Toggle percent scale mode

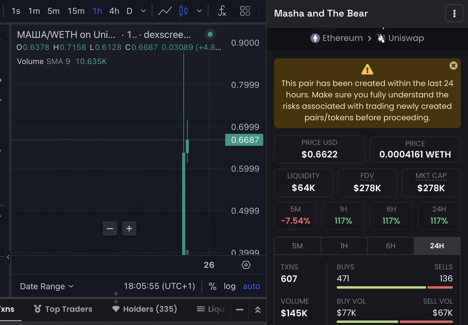(x=213, y=286)
